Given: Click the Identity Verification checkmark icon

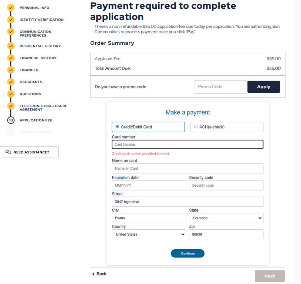Looking at the screenshot, I should click(11, 20).
